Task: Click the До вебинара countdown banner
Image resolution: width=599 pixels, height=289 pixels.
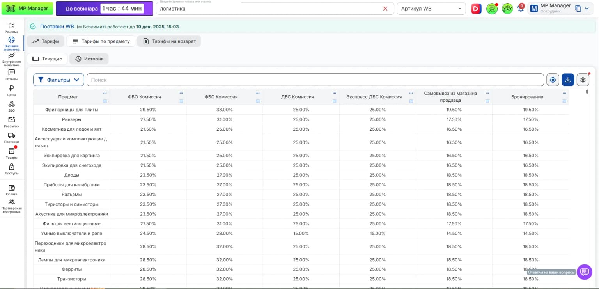Action: [105, 8]
